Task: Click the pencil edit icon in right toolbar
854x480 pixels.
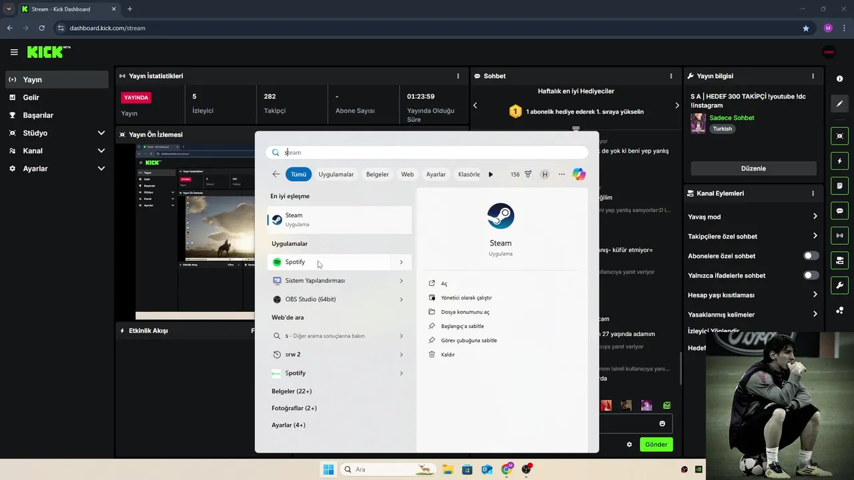Action: [x=839, y=103]
